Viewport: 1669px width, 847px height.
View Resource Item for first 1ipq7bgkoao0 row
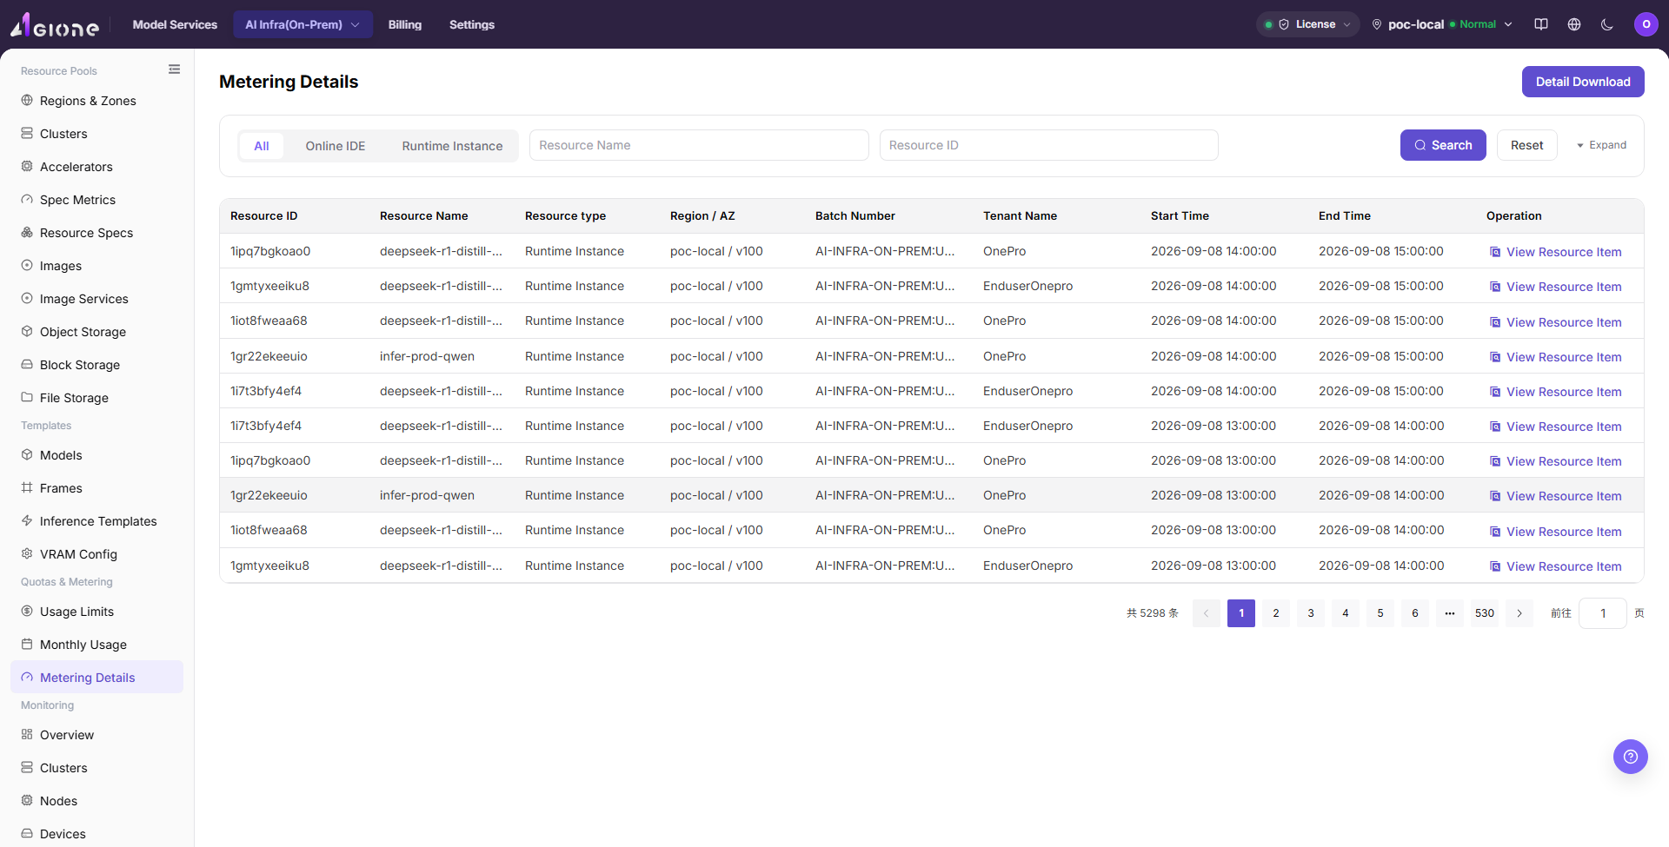pyautogui.click(x=1556, y=252)
